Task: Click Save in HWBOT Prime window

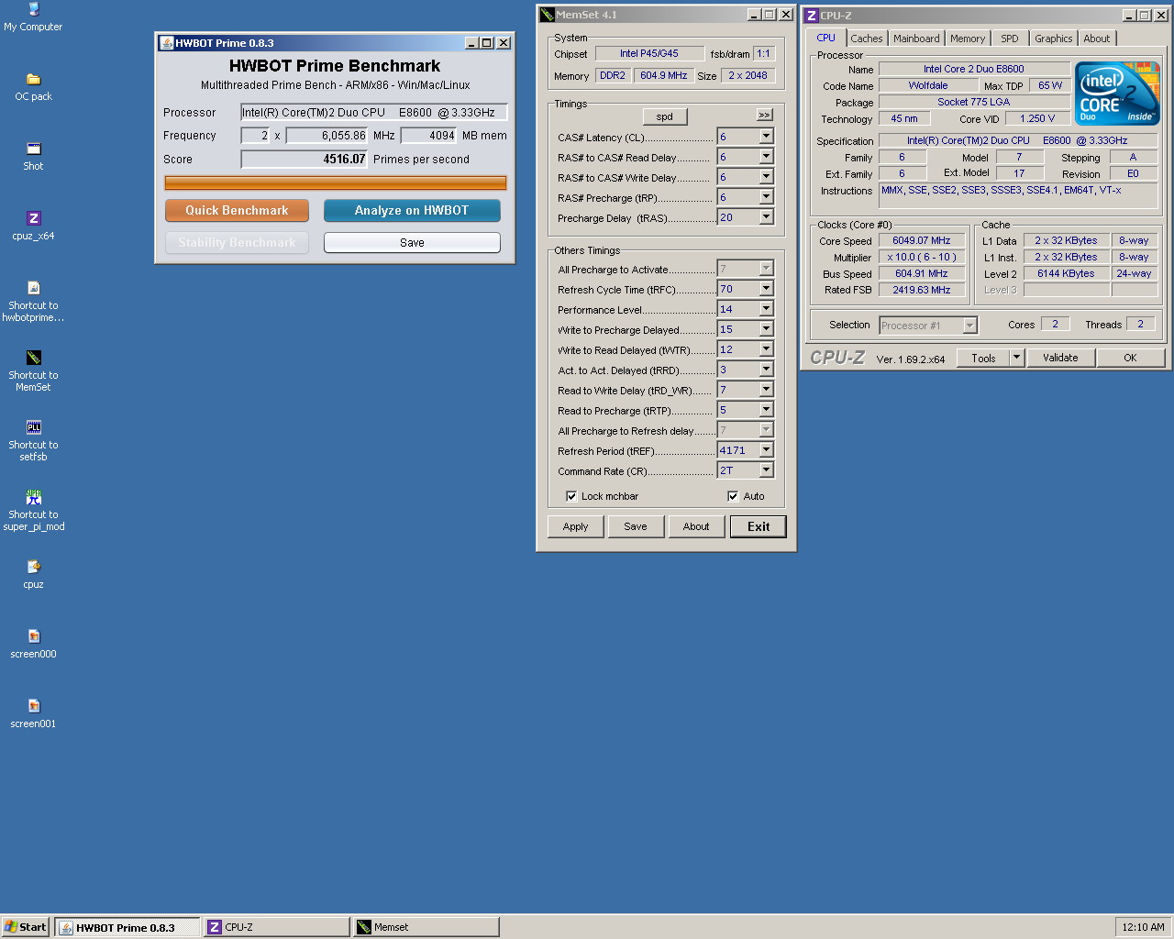Action: pos(412,242)
